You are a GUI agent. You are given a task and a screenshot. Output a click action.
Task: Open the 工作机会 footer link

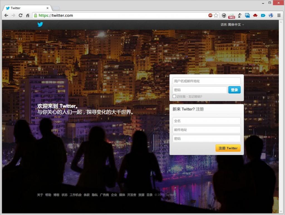click(76, 195)
